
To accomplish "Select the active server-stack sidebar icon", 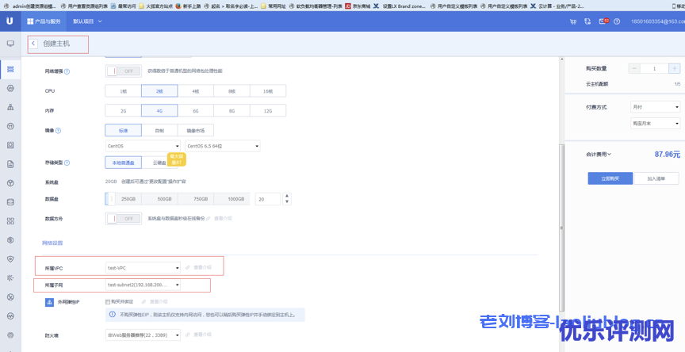I will tap(10, 70).
